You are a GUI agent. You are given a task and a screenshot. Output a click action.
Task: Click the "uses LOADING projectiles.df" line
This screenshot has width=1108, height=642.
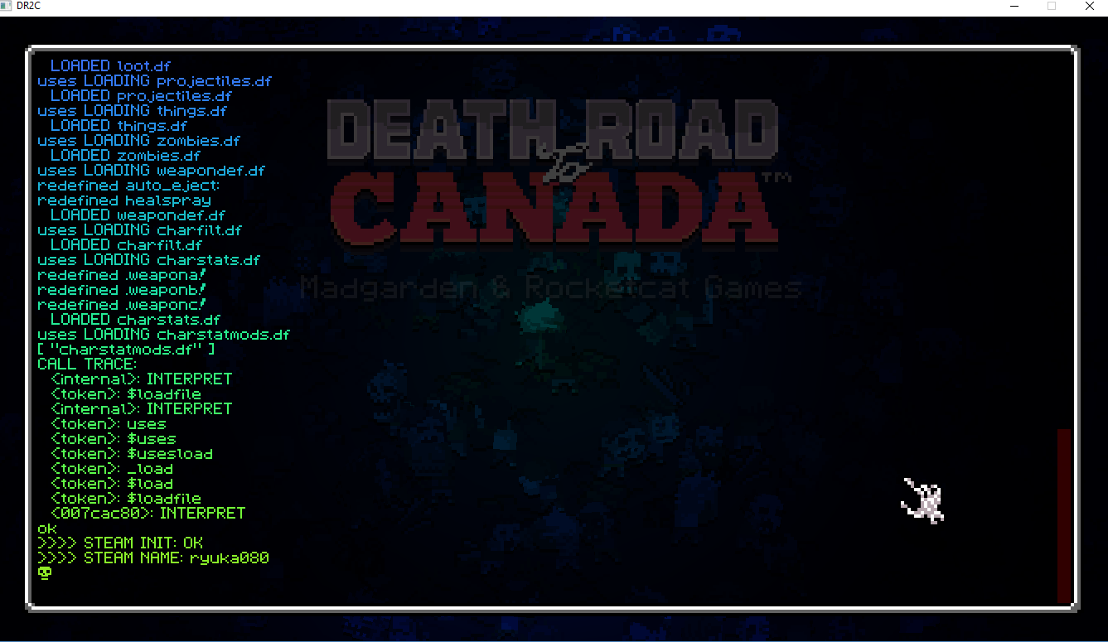[154, 81]
